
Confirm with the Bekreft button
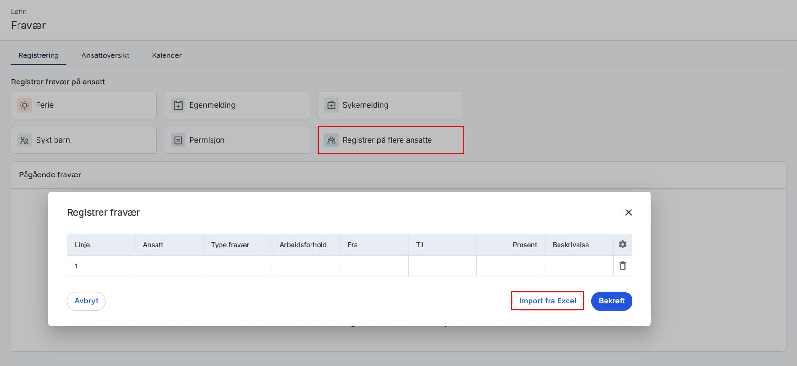point(612,301)
